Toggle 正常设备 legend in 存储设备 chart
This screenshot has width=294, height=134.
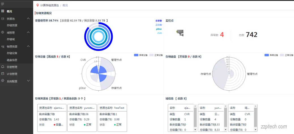pyautogui.click(x=156, y=55)
